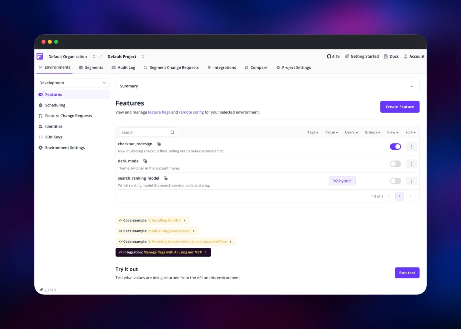The height and width of the screenshot is (329, 461).
Task: Expand code example Installing the SDK
Action: (153, 221)
